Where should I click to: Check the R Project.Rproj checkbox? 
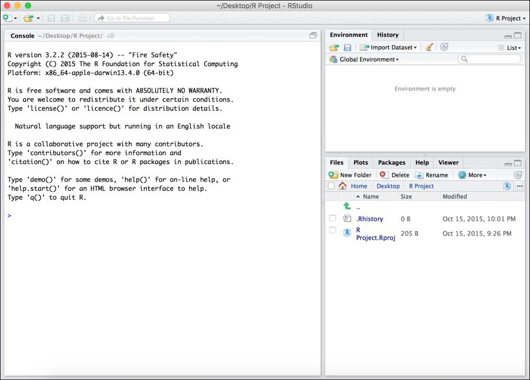click(x=333, y=230)
